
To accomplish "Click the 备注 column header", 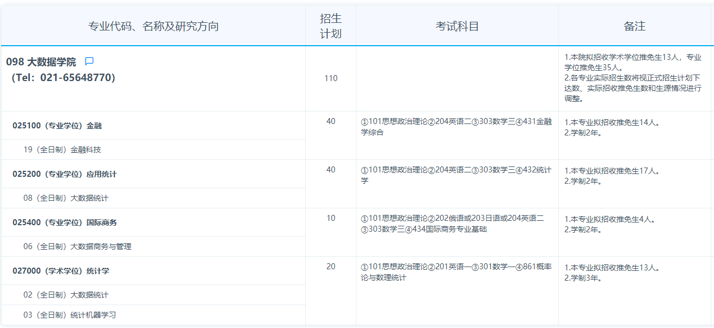I will tap(635, 26).
